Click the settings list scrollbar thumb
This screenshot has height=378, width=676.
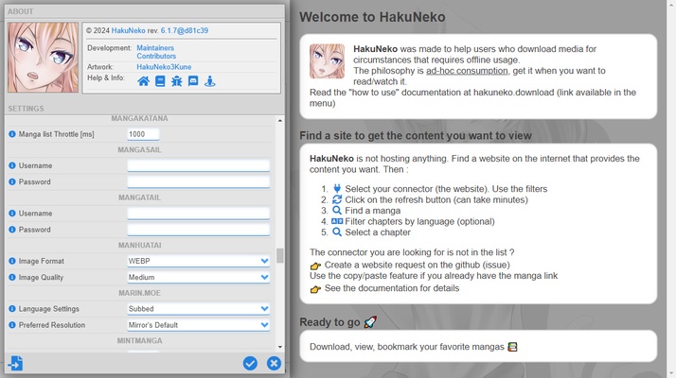280,255
